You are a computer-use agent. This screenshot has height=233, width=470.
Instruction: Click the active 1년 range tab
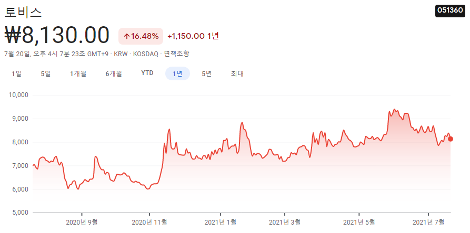(x=177, y=74)
